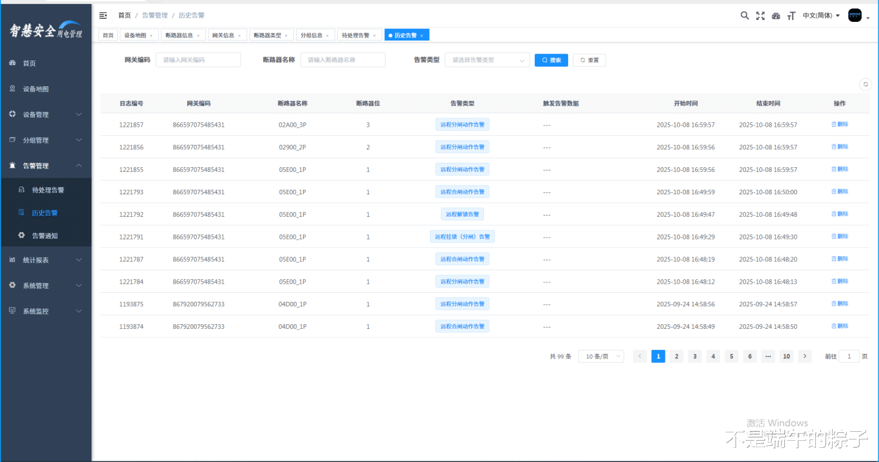Open the 中文(简体) language dropdown
Image resolution: width=879 pixels, height=462 pixels.
(x=822, y=15)
